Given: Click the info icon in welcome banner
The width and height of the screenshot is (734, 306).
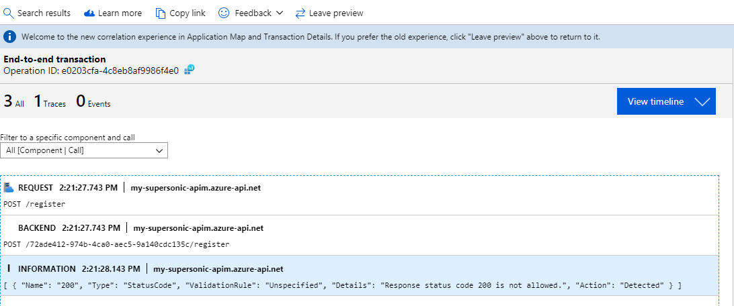Looking at the screenshot, I should [11, 37].
